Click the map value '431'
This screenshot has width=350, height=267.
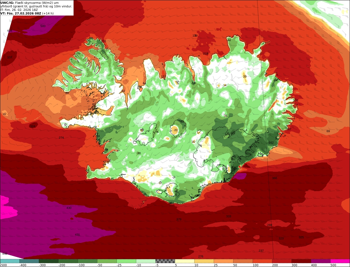click(x=77, y=235)
